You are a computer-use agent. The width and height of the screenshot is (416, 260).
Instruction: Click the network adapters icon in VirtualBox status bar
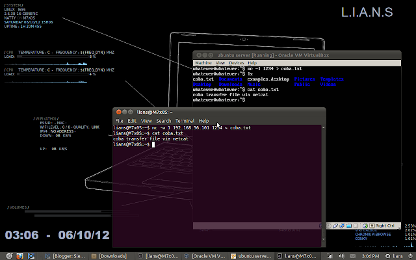(x=342, y=226)
